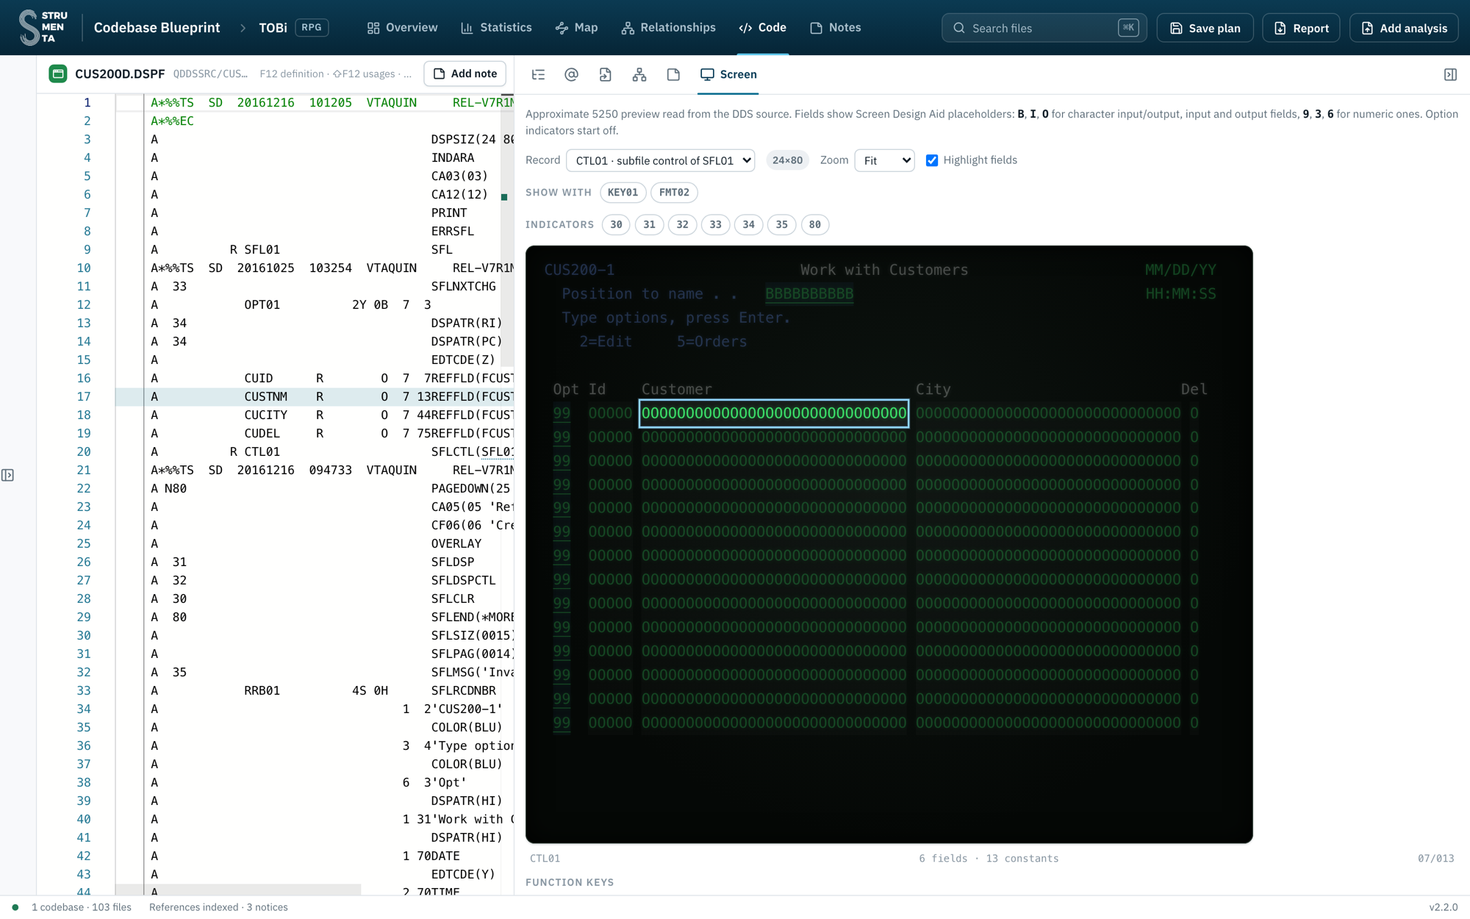
Task: Select the Code view tab
Action: point(763,27)
